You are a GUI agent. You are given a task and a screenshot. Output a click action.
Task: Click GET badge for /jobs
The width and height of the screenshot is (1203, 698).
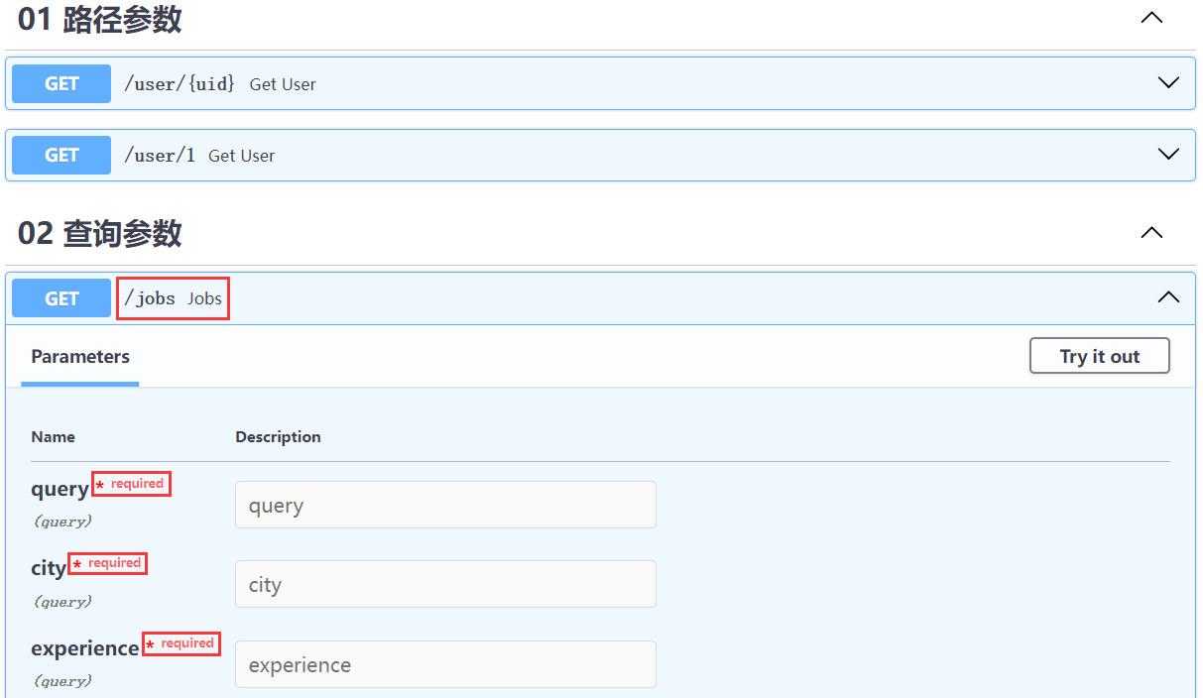(61, 298)
